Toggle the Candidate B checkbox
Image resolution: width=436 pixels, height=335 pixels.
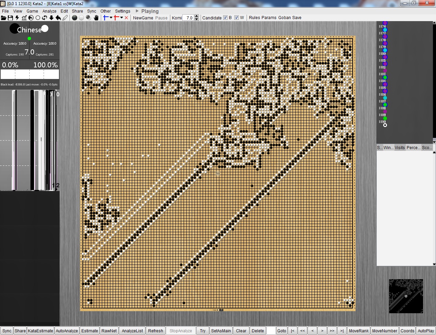pyautogui.click(x=225, y=18)
